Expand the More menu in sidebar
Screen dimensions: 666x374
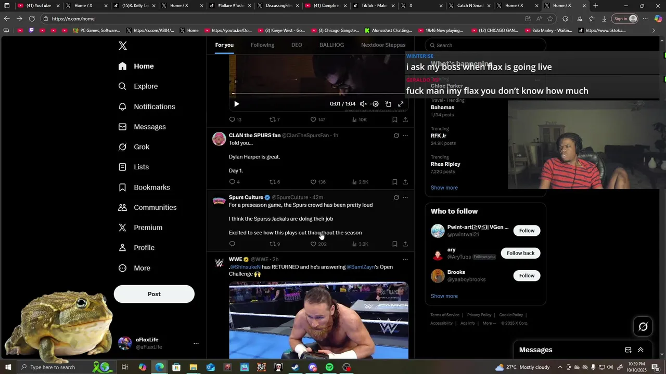tap(134, 268)
